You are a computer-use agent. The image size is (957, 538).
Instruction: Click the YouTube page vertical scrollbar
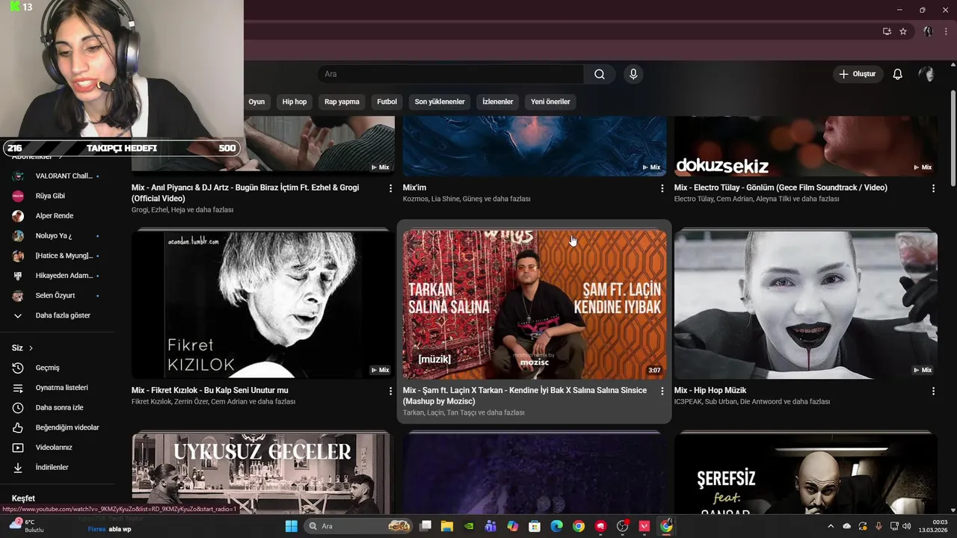[x=953, y=137]
